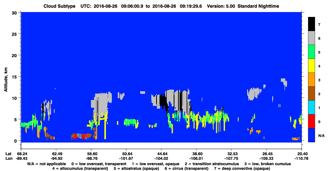The width and height of the screenshot is (335, 171).
Task: Click the black deep convective cloud near 44.64
Action: [163, 101]
